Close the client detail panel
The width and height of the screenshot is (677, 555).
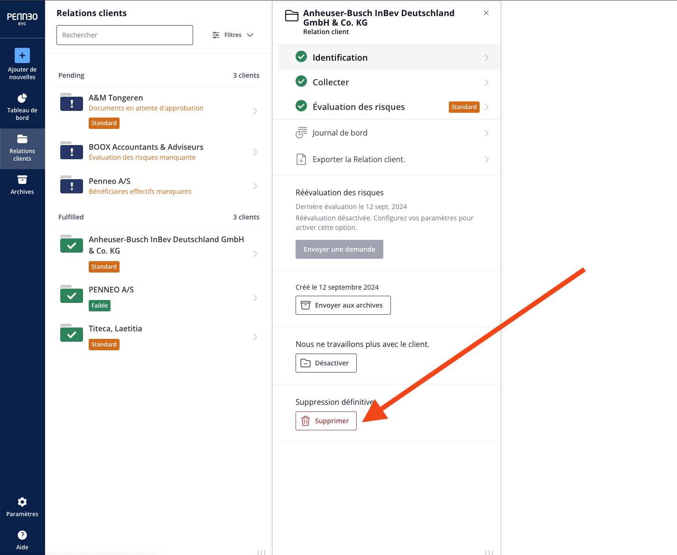tap(486, 13)
